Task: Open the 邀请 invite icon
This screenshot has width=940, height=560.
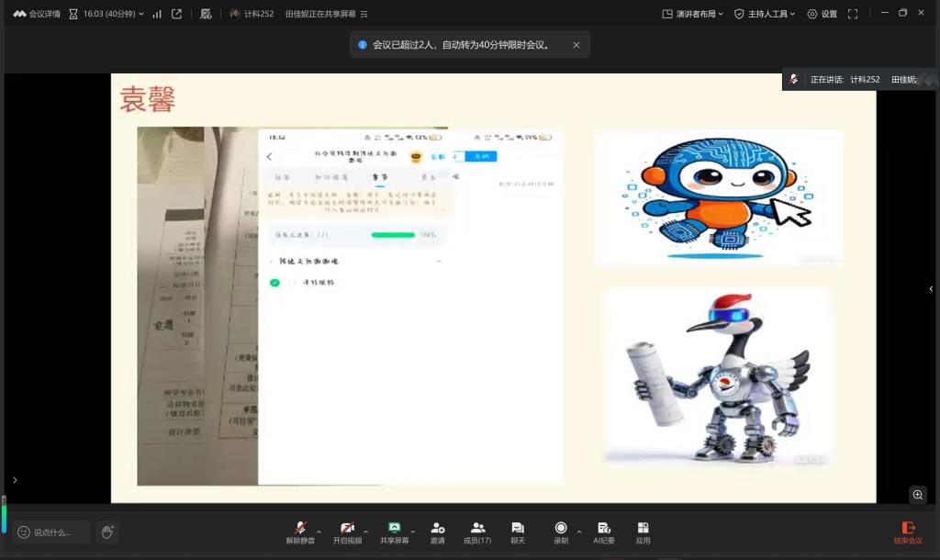Action: (437, 529)
